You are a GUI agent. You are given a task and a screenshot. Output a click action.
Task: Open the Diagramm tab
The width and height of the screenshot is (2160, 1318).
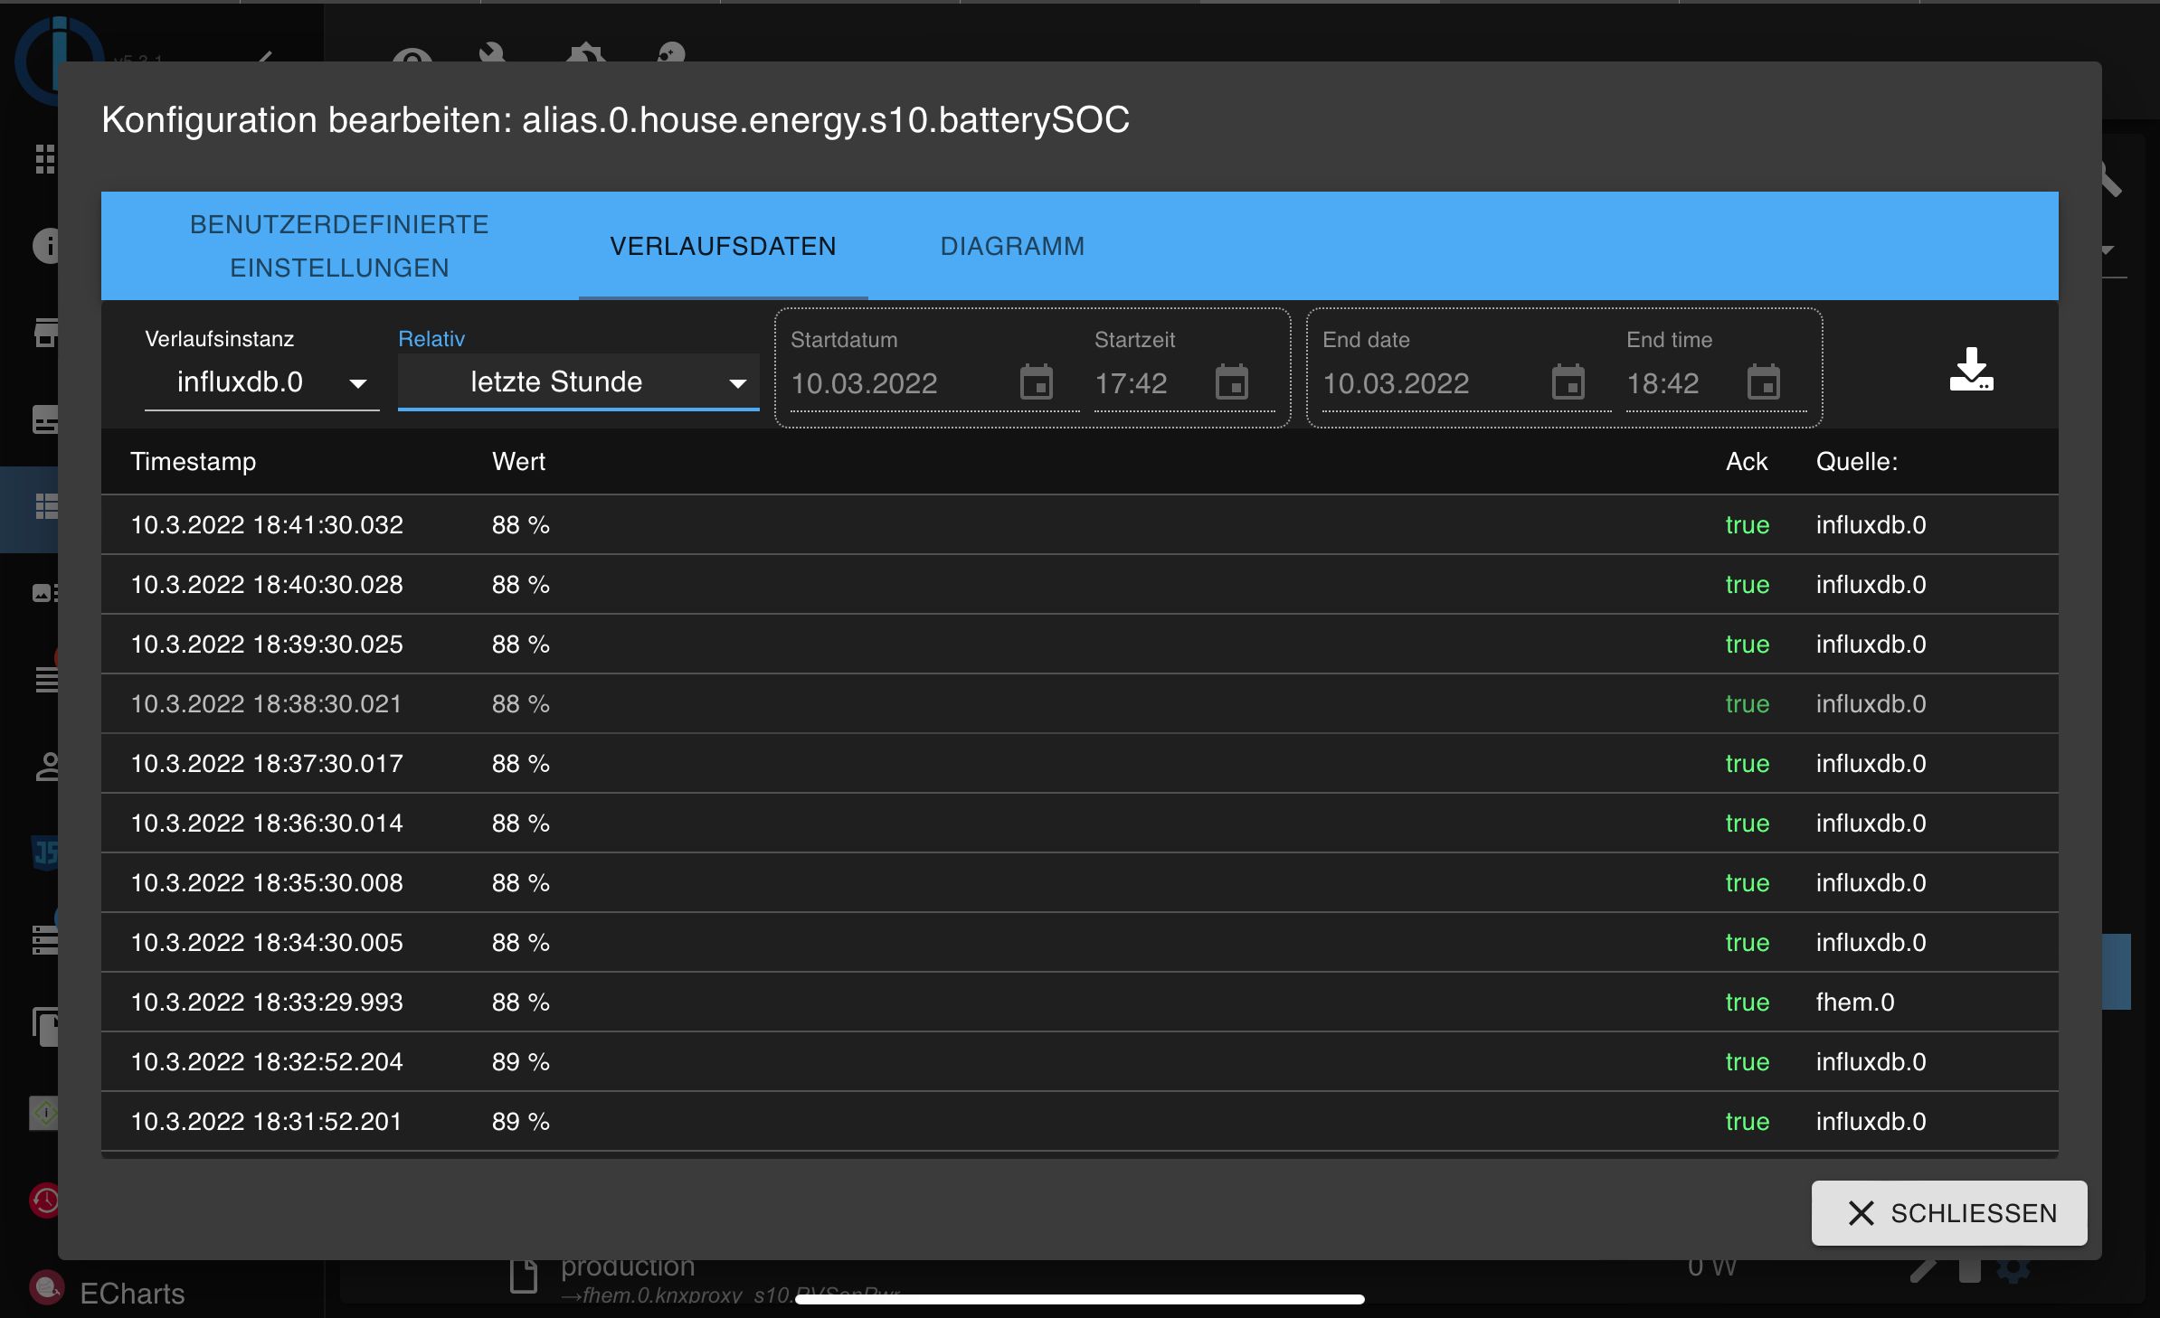coord(1012,246)
